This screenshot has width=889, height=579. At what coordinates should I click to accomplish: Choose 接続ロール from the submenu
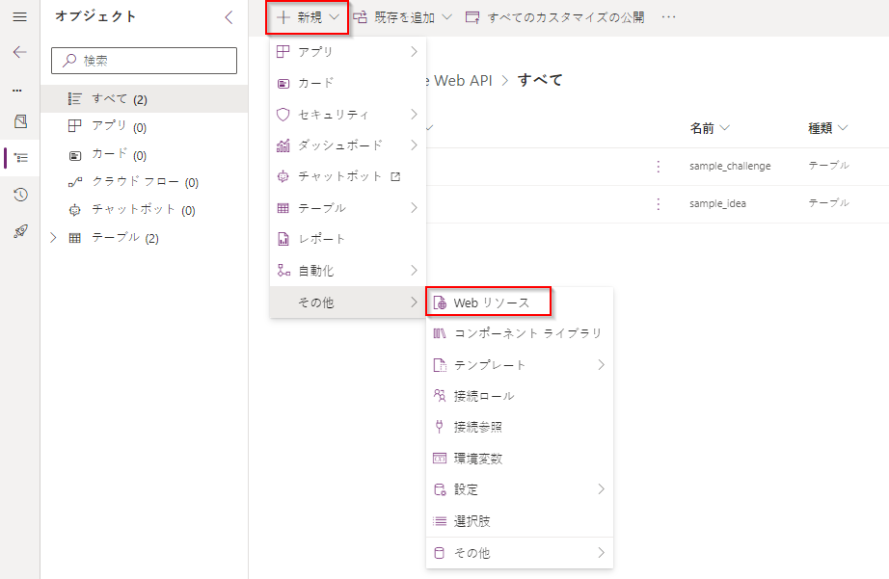(x=520, y=396)
